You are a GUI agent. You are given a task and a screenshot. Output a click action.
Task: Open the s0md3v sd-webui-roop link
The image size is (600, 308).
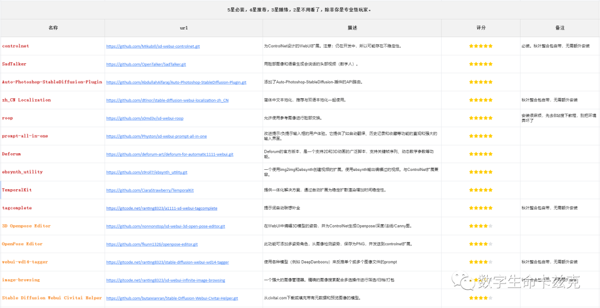[x=145, y=118]
